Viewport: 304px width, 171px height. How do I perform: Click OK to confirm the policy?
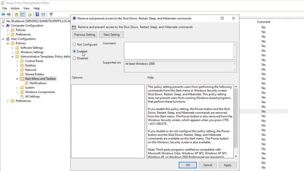point(188,165)
